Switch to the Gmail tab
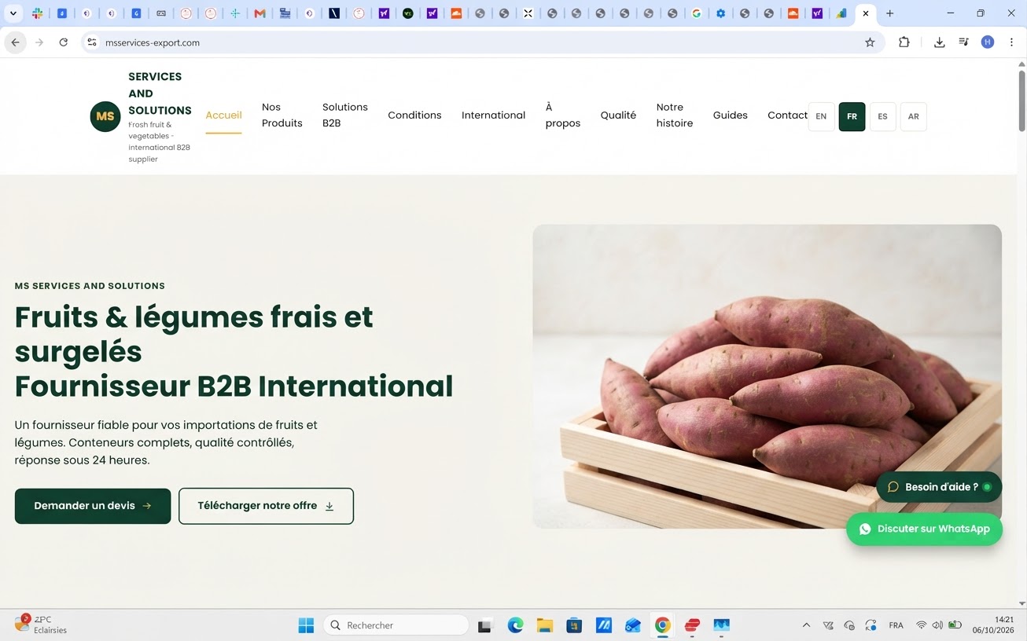This screenshot has height=641, width=1027. (260, 13)
